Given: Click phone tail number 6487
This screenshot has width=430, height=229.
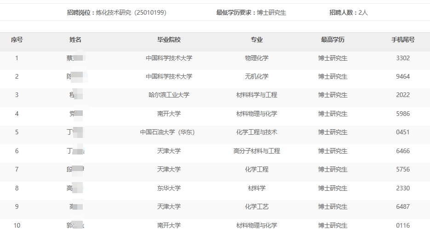Looking at the screenshot, I should click(x=403, y=207).
